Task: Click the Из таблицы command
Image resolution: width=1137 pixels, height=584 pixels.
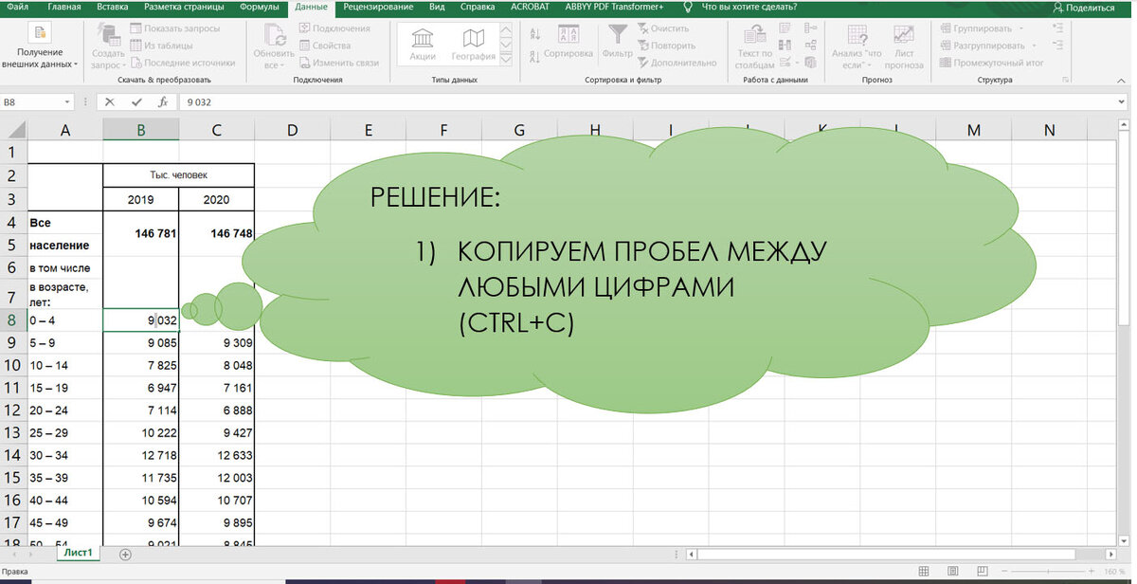Action: [161, 46]
